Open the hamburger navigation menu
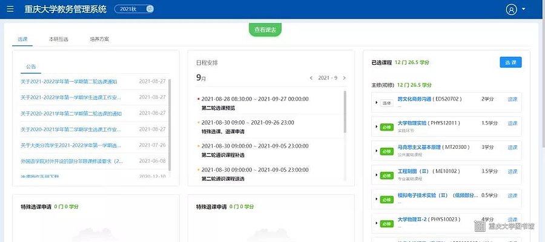The width and height of the screenshot is (545, 242). pyautogui.click(x=10, y=9)
